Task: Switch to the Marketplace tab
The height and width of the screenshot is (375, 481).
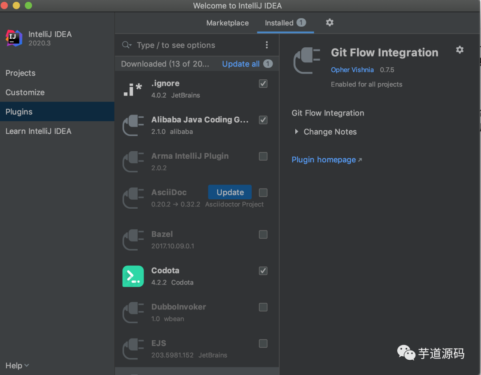Action: point(227,23)
